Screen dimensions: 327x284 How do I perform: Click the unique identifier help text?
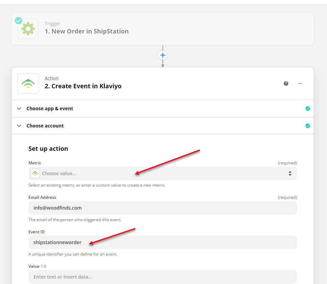[73, 254]
